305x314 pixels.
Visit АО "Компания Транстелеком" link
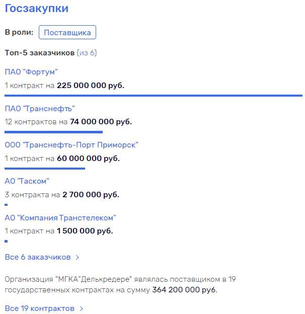coord(60,218)
